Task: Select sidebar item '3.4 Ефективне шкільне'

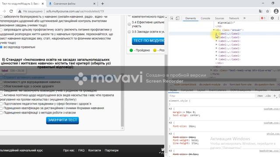Action: (129, 24)
